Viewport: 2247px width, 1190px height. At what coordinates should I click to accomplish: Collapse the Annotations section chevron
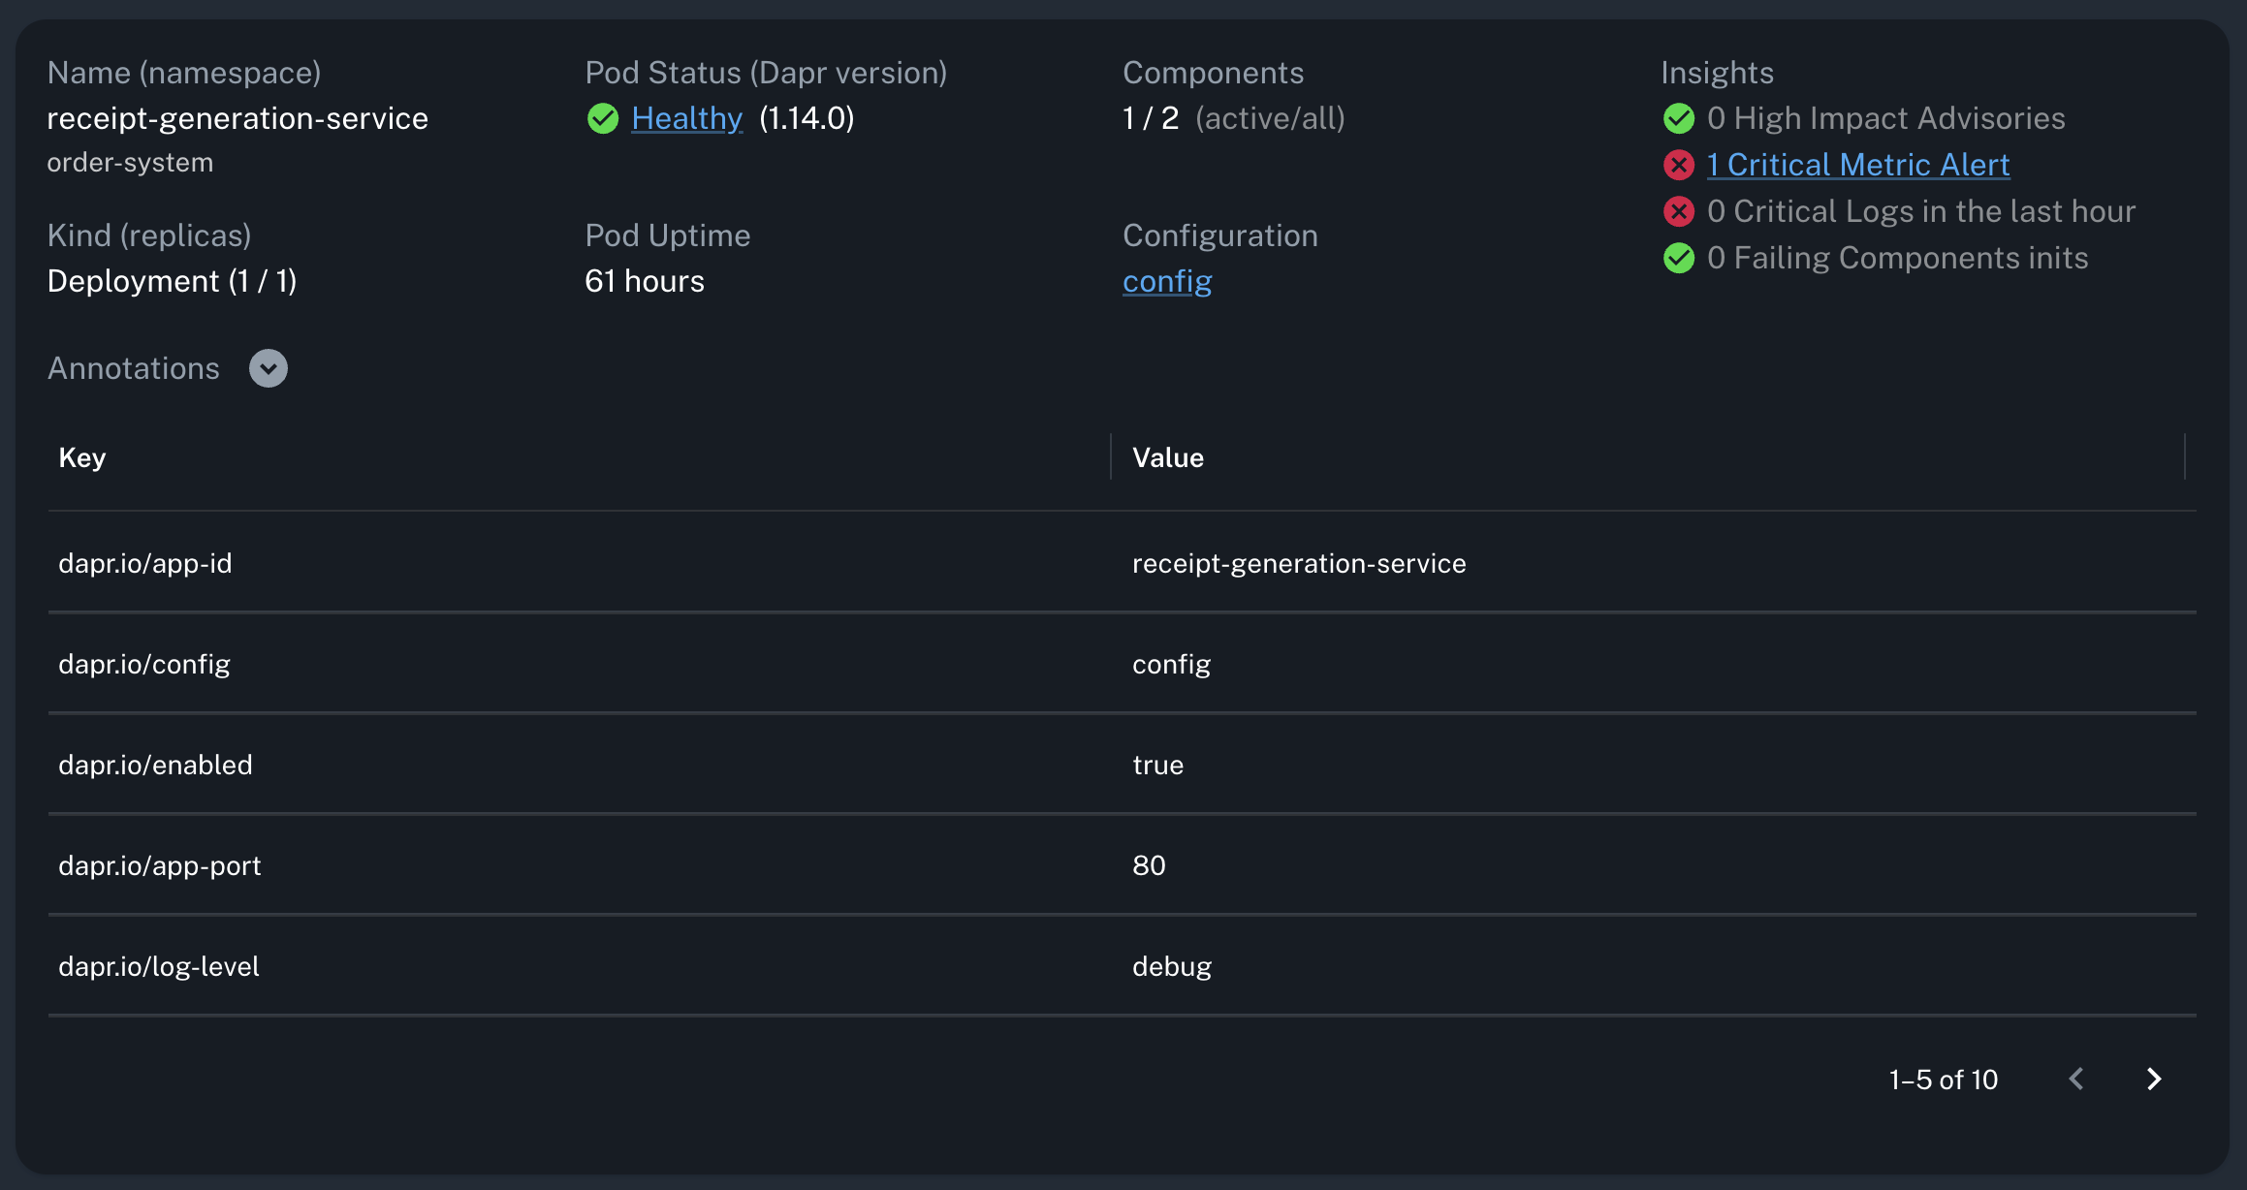point(268,368)
